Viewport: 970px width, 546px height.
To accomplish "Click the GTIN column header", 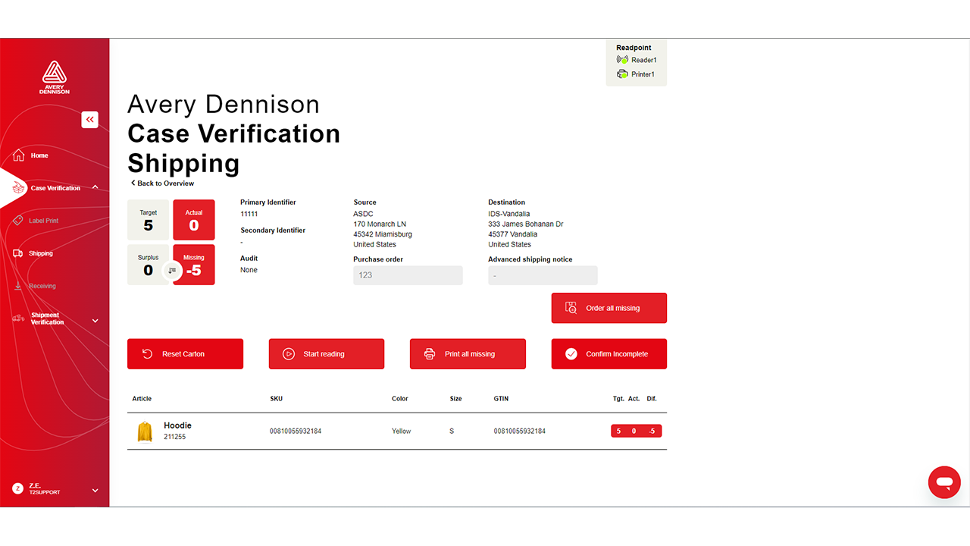I will pyautogui.click(x=501, y=399).
